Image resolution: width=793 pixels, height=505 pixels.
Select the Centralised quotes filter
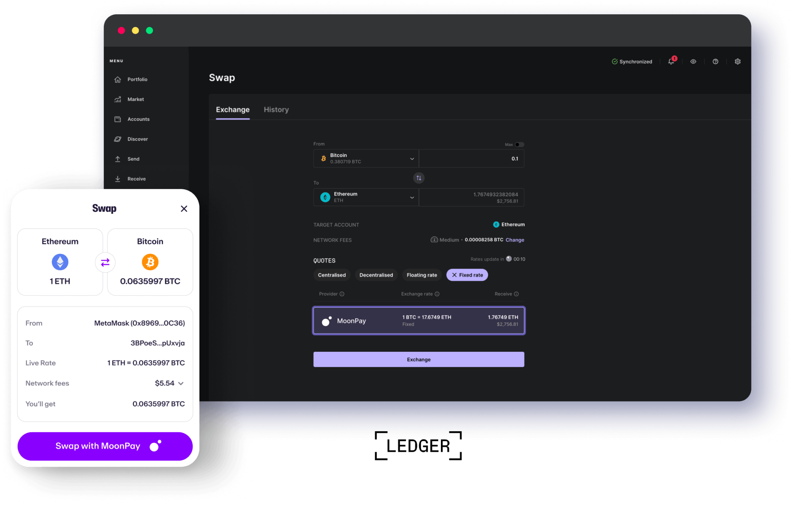coord(332,275)
